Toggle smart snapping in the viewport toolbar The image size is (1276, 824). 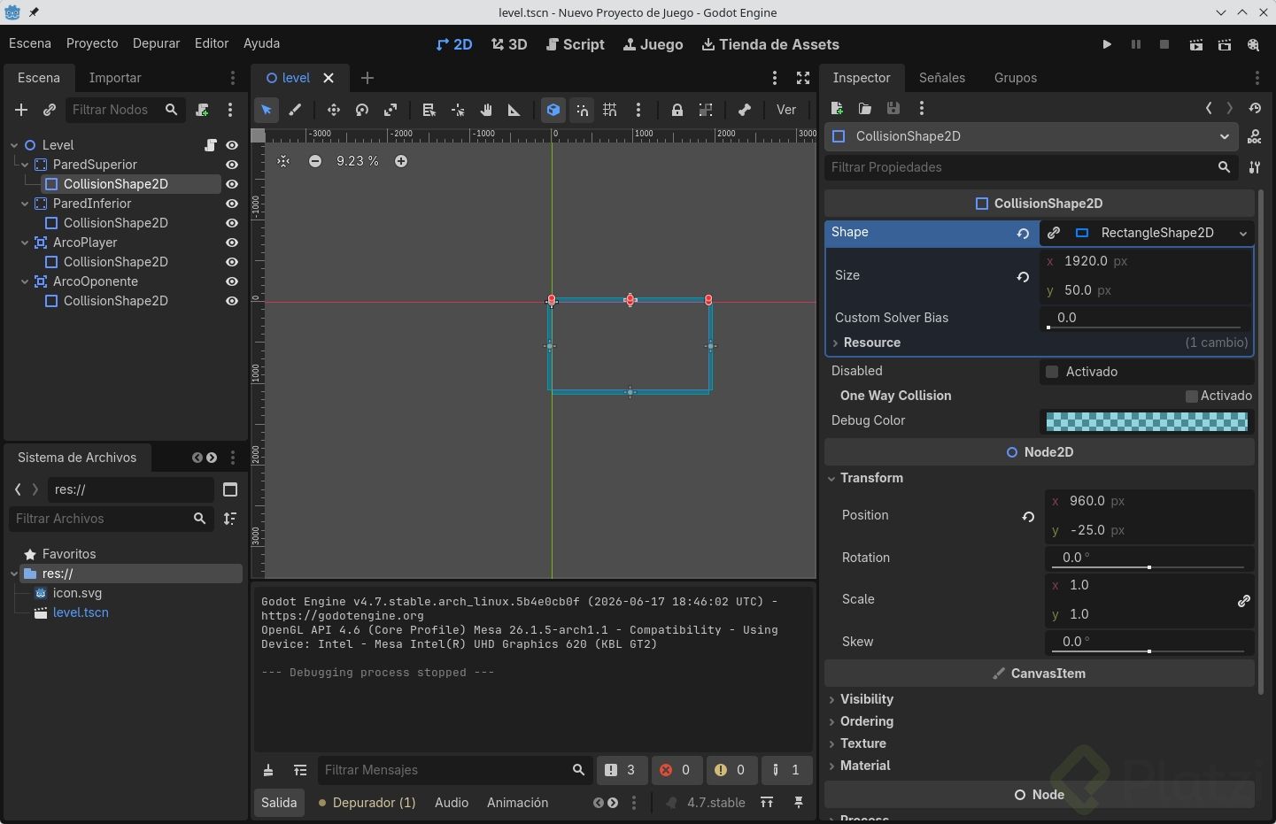tap(582, 110)
